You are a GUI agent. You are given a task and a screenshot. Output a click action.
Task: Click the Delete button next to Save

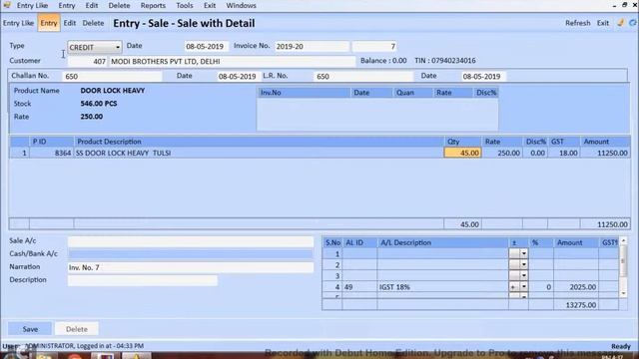[77, 329]
